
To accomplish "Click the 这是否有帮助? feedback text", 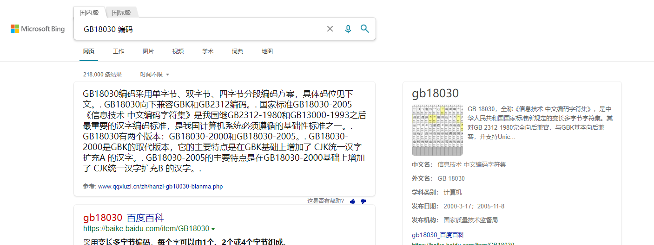I will click(326, 201).
